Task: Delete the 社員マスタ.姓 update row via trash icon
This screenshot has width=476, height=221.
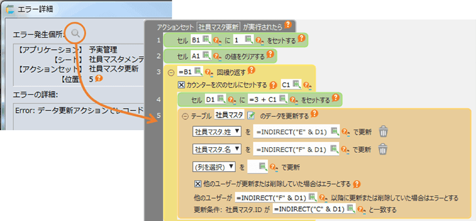Action: point(383,131)
